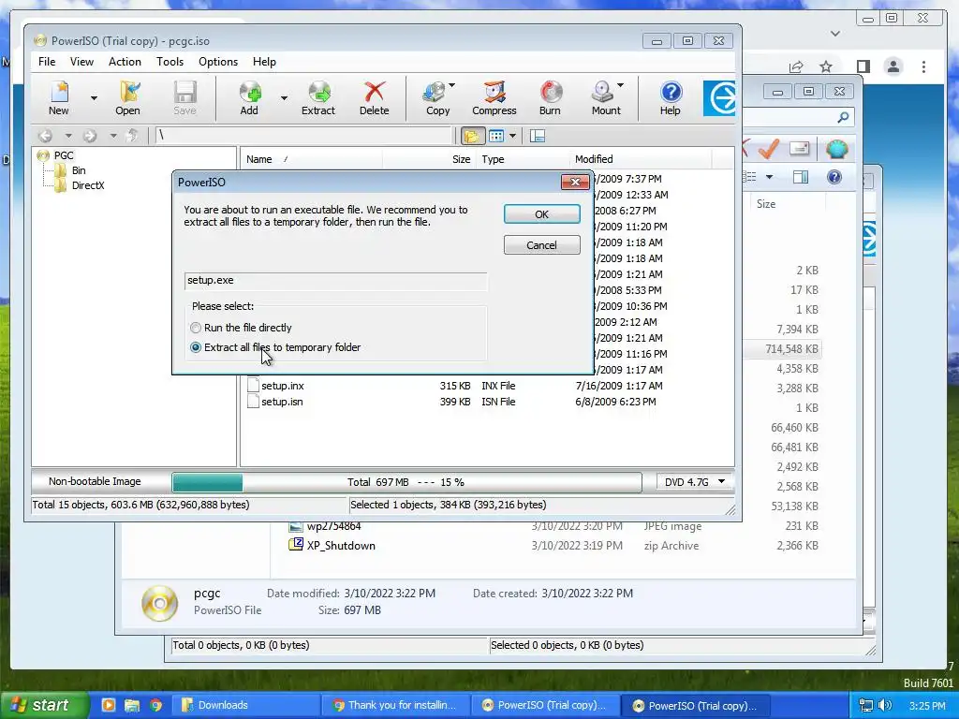959x719 pixels.
Task: Select Extract all files to temporary folder
Action: (x=275, y=347)
